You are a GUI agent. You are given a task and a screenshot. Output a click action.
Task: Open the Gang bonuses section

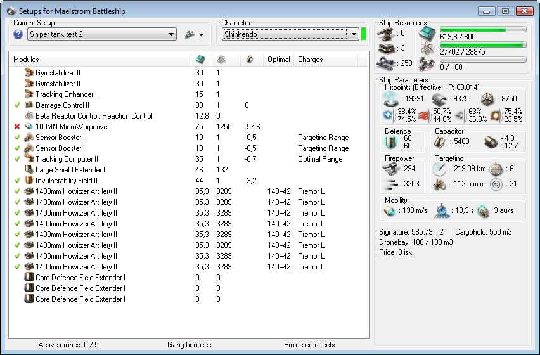pyautogui.click(x=189, y=345)
